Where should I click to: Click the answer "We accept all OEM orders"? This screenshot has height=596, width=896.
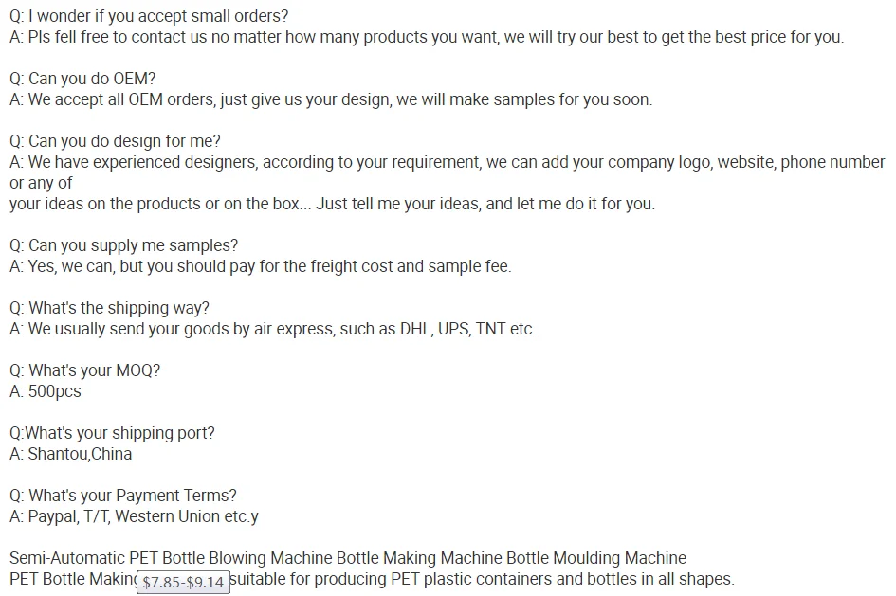330,99
